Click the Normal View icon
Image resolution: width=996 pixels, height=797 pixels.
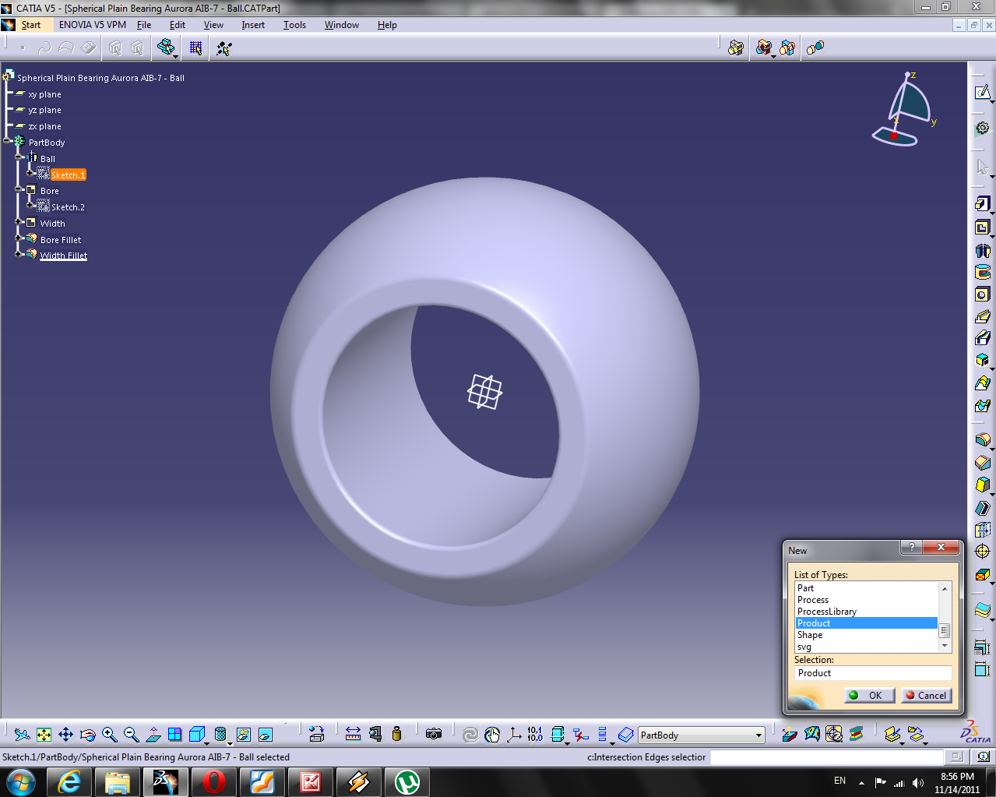[x=153, y=735]
